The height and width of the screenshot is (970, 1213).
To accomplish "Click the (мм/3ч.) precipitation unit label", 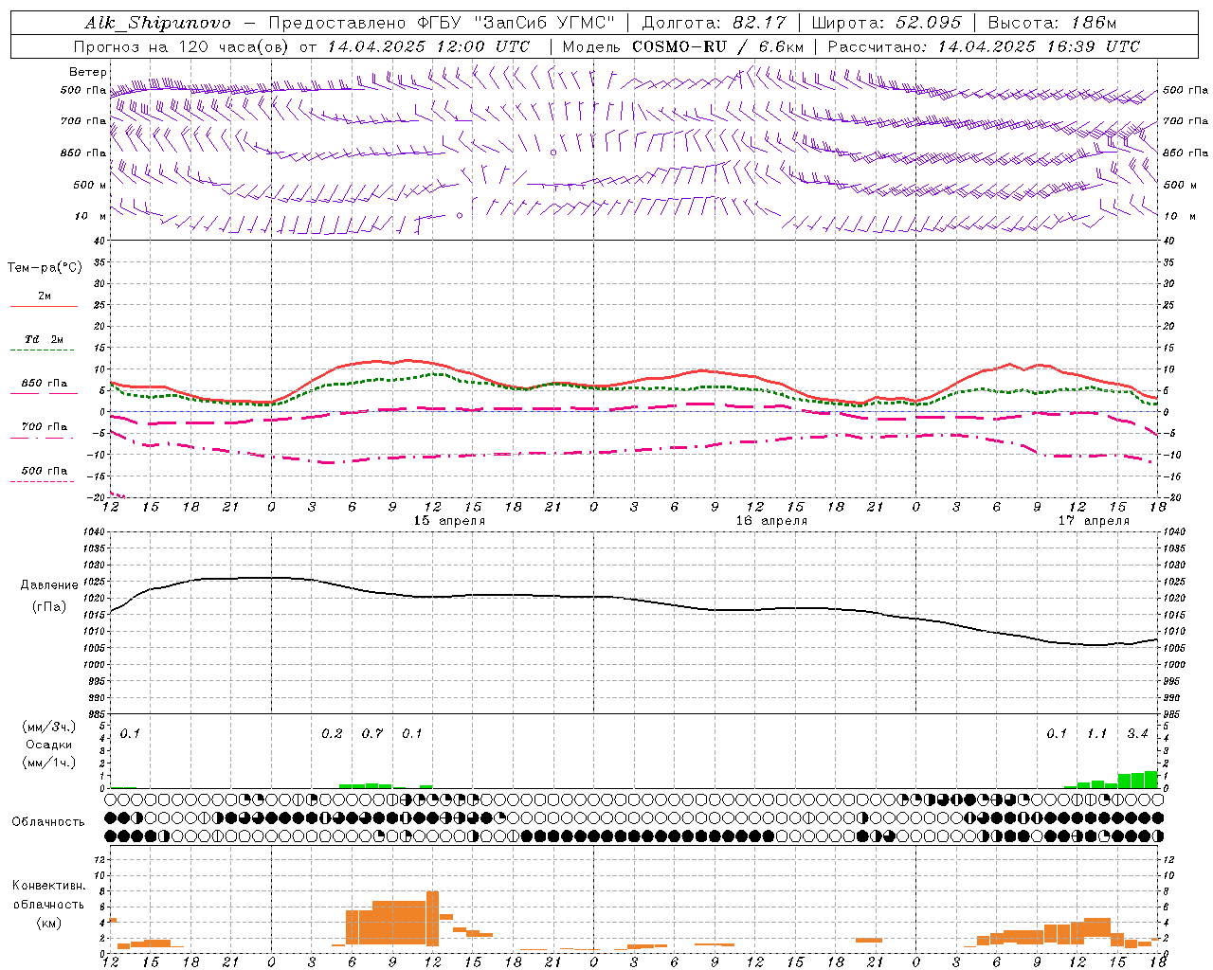I will click(x=49, y=727).
